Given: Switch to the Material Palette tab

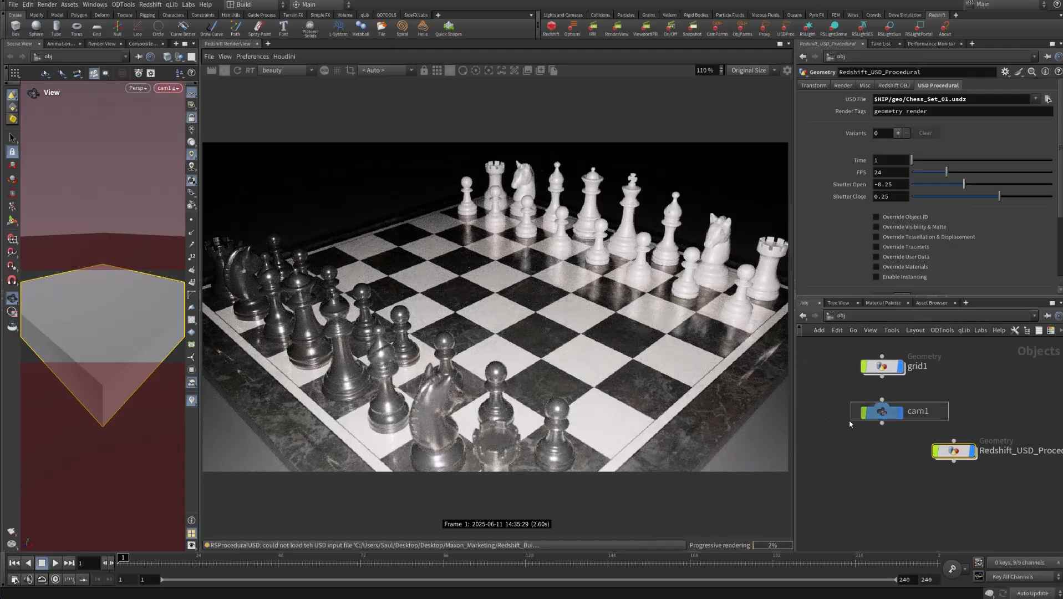Looking at the screenshot, I should coord(883,303).
